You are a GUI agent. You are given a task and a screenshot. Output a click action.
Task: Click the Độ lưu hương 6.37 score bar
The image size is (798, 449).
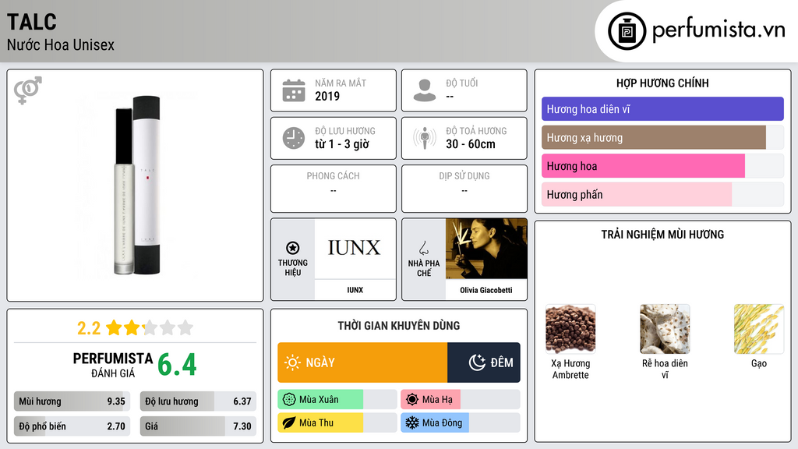point(198,401)
